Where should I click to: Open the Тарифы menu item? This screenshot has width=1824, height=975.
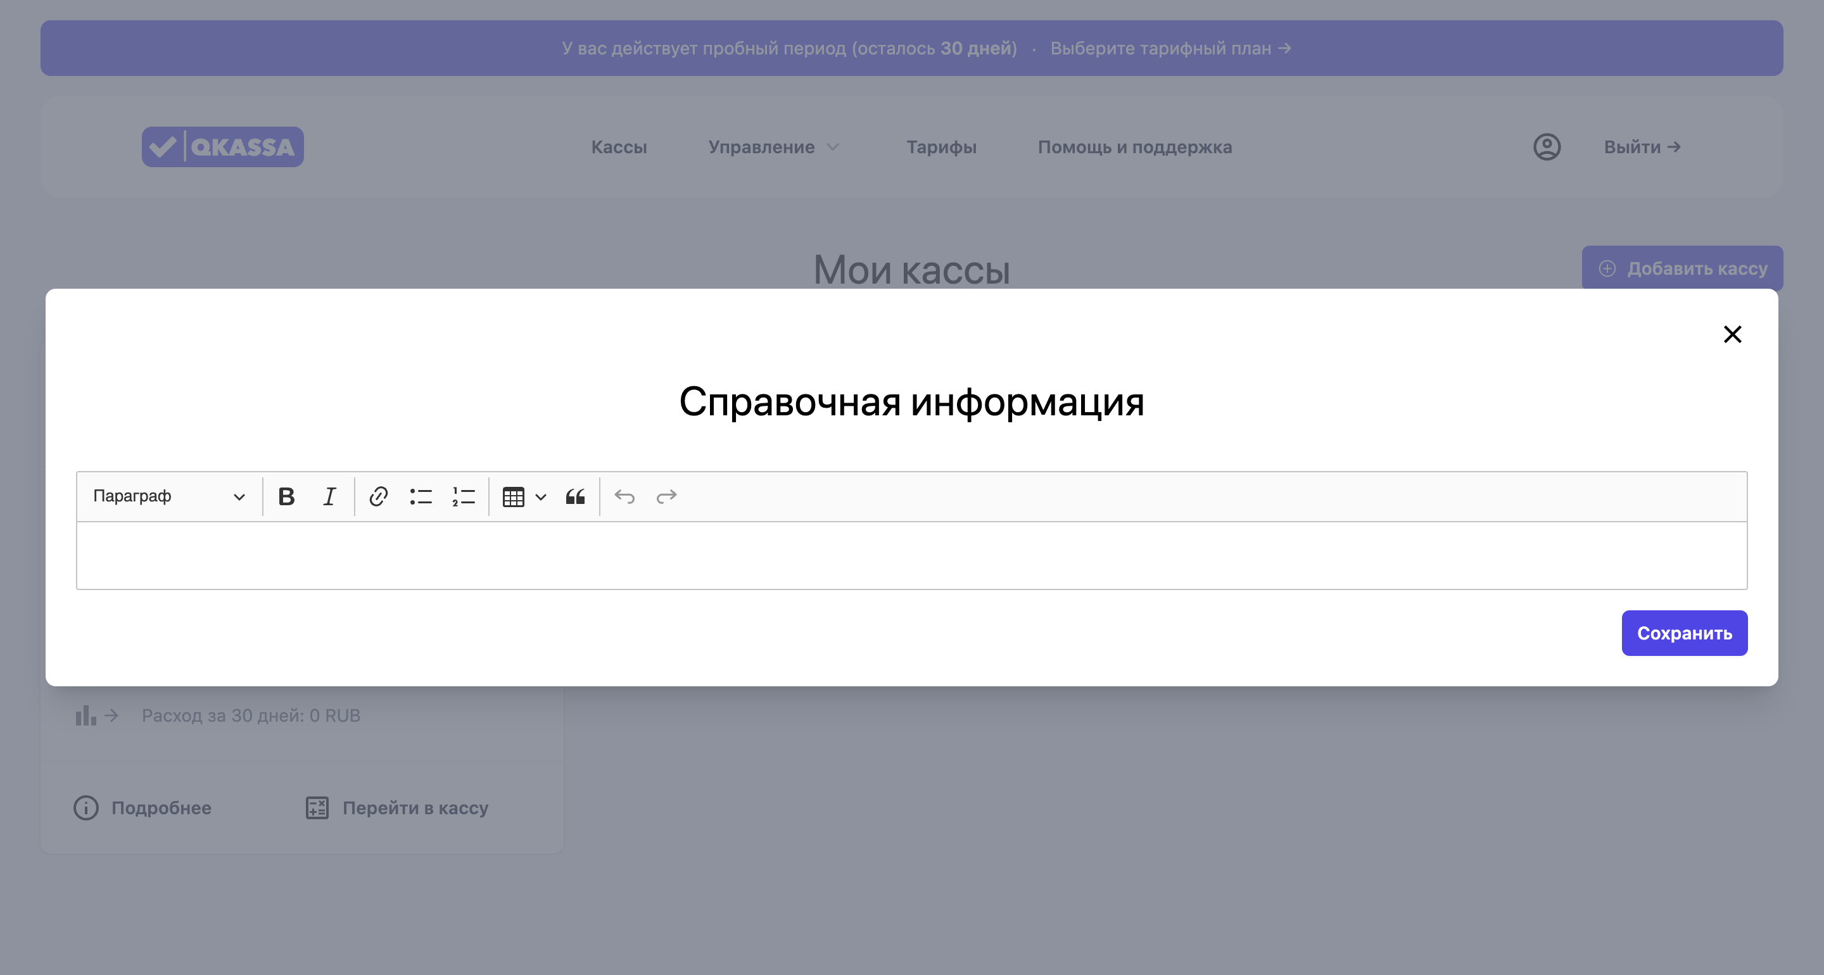941,148
